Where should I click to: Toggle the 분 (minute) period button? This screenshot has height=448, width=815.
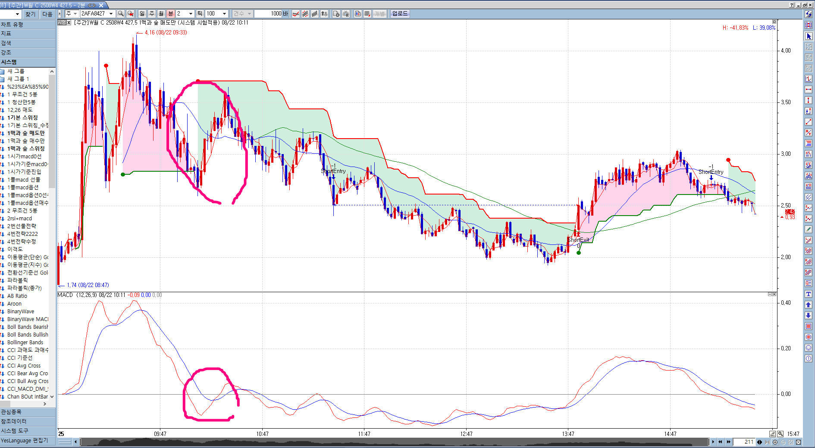[x=170, y=14]
